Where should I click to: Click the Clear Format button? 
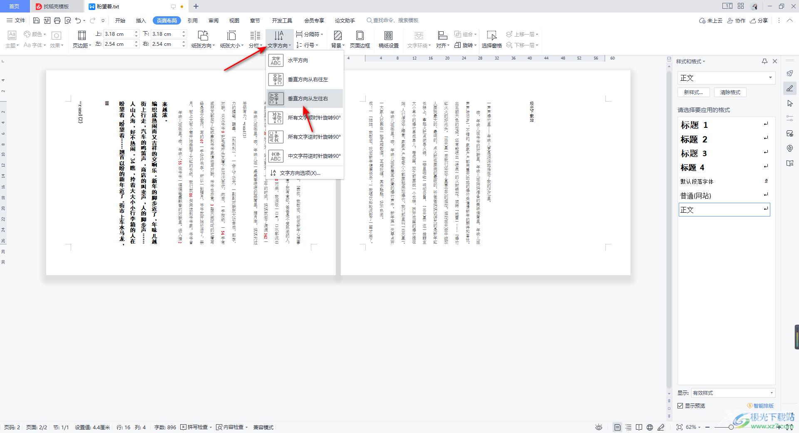pos(730,92)
